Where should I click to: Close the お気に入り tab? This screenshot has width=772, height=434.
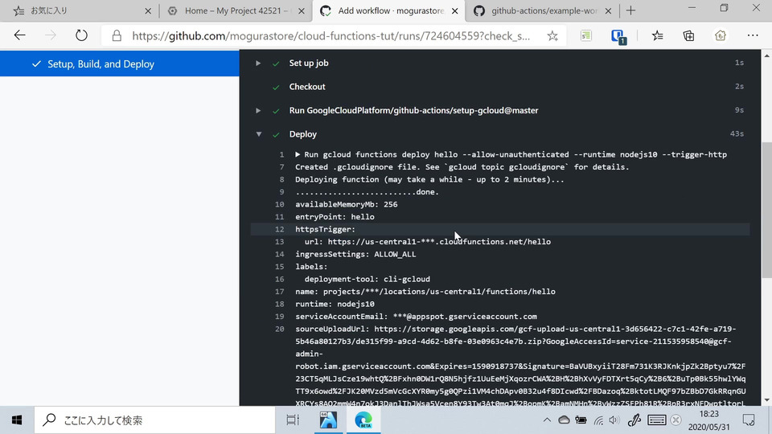click(x=148, y=10)
